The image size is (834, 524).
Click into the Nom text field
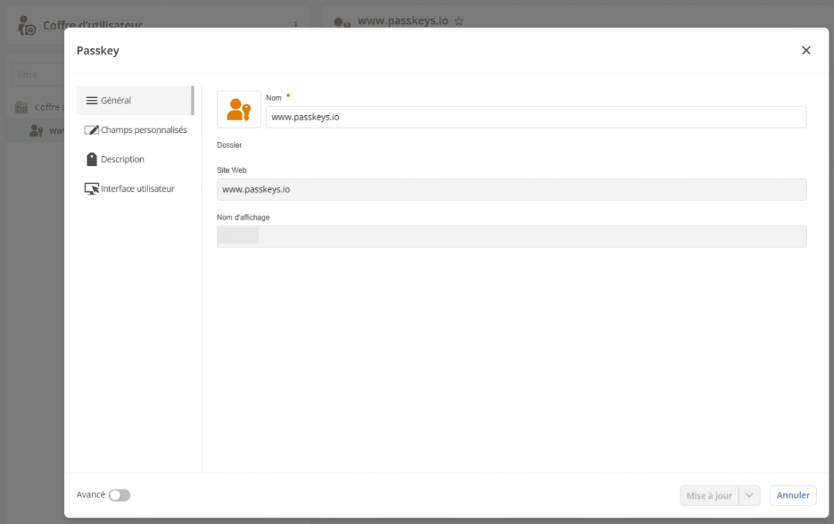pos(536,117)
